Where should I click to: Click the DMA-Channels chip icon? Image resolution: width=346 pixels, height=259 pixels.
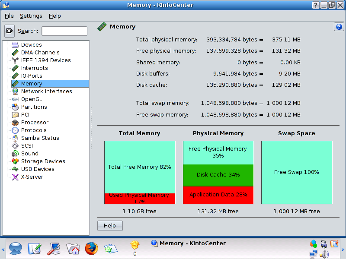coord(15,52)
